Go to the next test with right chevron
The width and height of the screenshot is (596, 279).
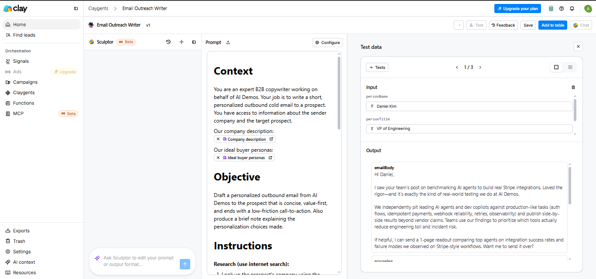pyautogui.click(x=480, y=67)
